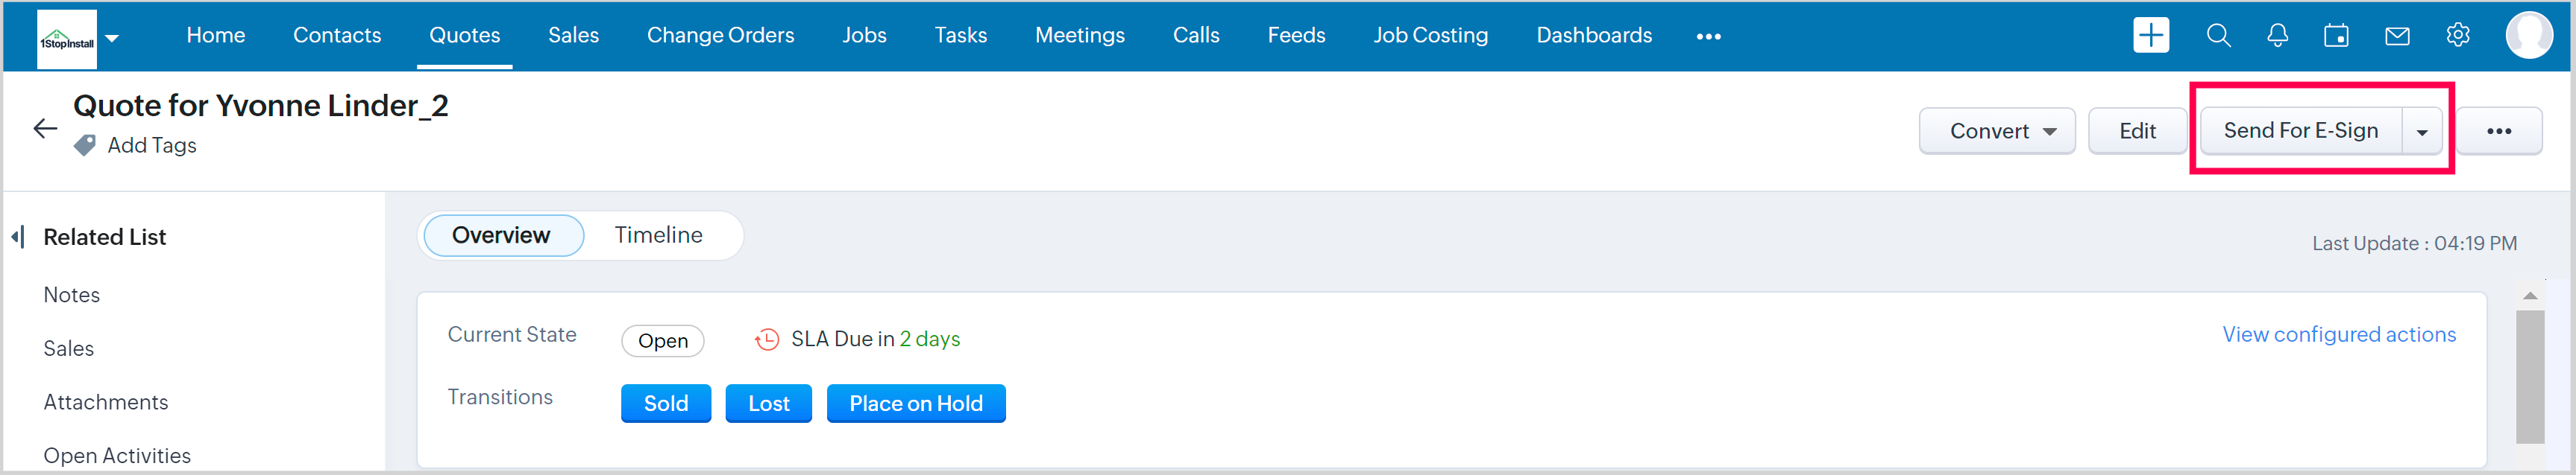The height and width of the screenshot is (475, 2576).
Task: Expand the Convert dropdown button
Action: (x=1996, y=132)
